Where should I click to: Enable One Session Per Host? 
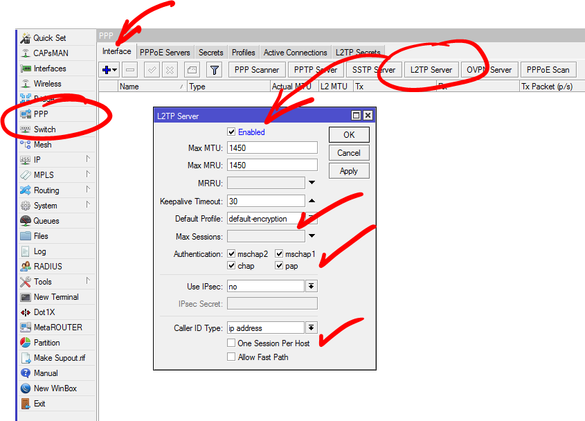(231, 343)
